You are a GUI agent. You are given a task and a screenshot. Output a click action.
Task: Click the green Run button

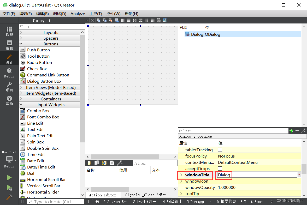tap(9, 178)
